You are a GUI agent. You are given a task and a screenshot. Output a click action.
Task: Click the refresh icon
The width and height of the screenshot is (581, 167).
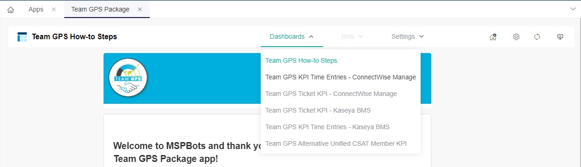tap(537, 37)
